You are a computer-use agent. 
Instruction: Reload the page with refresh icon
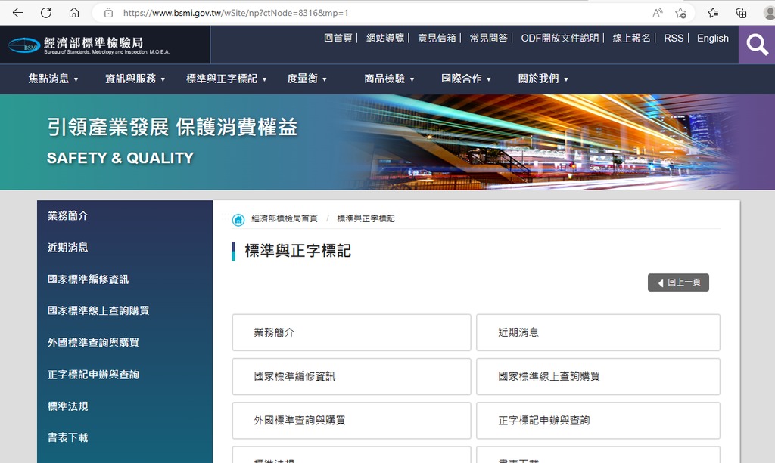coord(46,13)
